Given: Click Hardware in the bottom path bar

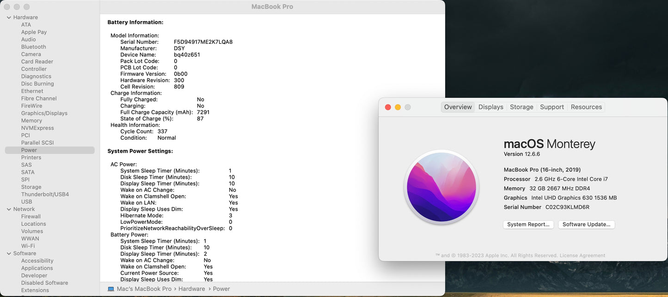Looking at the screenshot, I should (x=191, y=289).
